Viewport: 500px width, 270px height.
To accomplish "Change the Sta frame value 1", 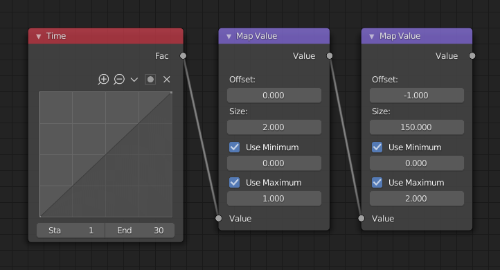I will tap(71, 230).
